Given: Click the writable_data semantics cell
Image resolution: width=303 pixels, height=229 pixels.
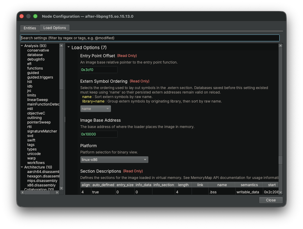Looking at the screenshot, I should (x=249, y=192).
